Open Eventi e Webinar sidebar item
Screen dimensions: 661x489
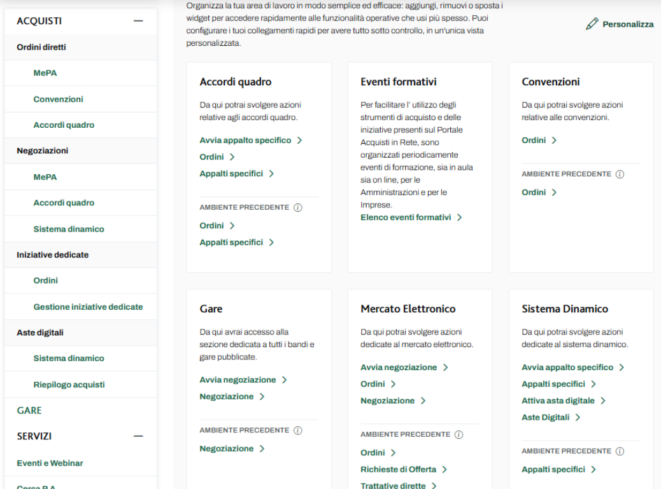pyautogui.click(x=50, y=463)
